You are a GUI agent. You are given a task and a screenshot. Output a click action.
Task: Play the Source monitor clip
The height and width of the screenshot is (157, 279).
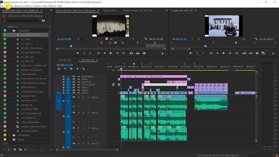[111, 53]
